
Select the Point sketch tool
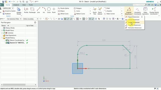[x=54, y=10]
